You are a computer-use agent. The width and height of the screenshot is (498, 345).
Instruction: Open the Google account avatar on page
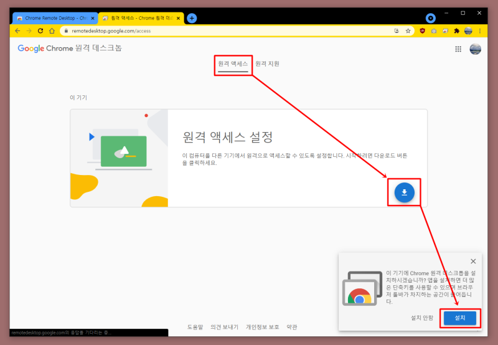tap(475, 49)
